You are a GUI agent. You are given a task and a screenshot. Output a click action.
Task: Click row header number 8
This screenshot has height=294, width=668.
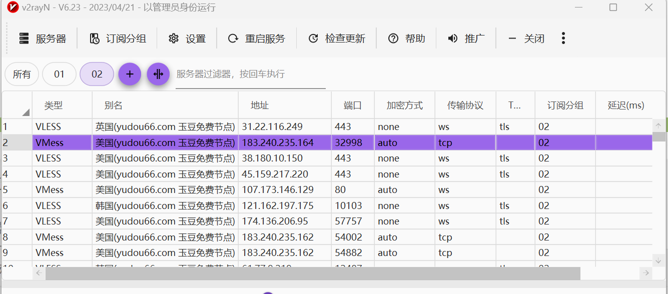pyautogui.click(x=17, y=237)
